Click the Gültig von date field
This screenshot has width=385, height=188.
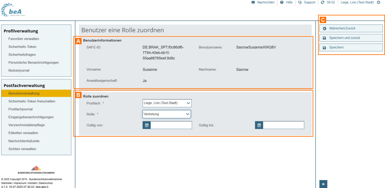pyautogui.click(x=171, y=125)
